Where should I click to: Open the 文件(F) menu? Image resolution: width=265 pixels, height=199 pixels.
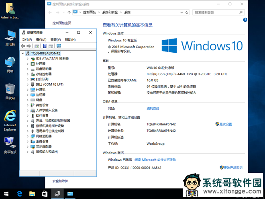coord(27,39)
